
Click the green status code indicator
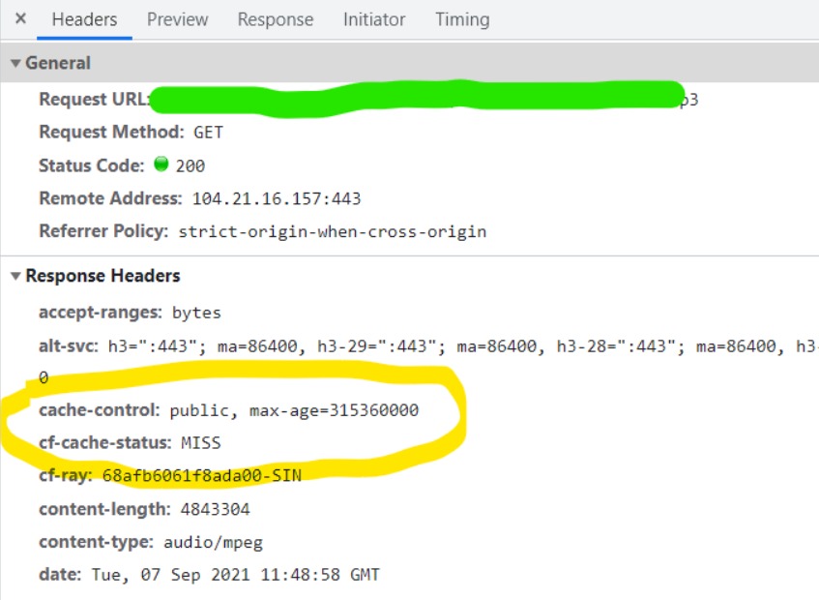coord(161,165)
